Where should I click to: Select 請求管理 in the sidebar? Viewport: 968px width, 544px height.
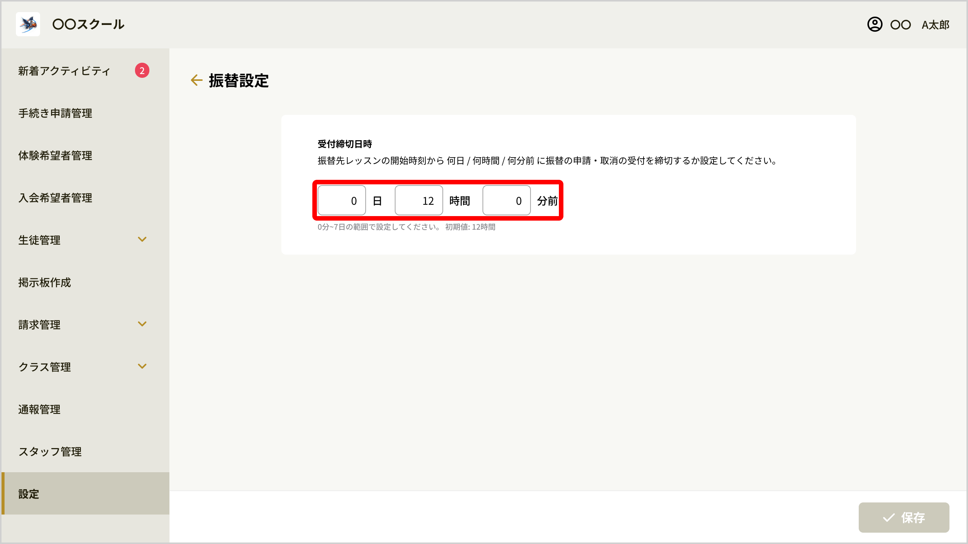pyautogui.click(x=85, y=325)
